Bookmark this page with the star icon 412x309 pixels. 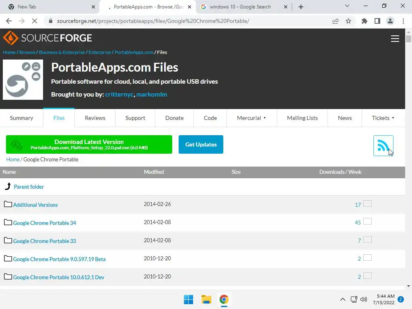tap(348, 21)
